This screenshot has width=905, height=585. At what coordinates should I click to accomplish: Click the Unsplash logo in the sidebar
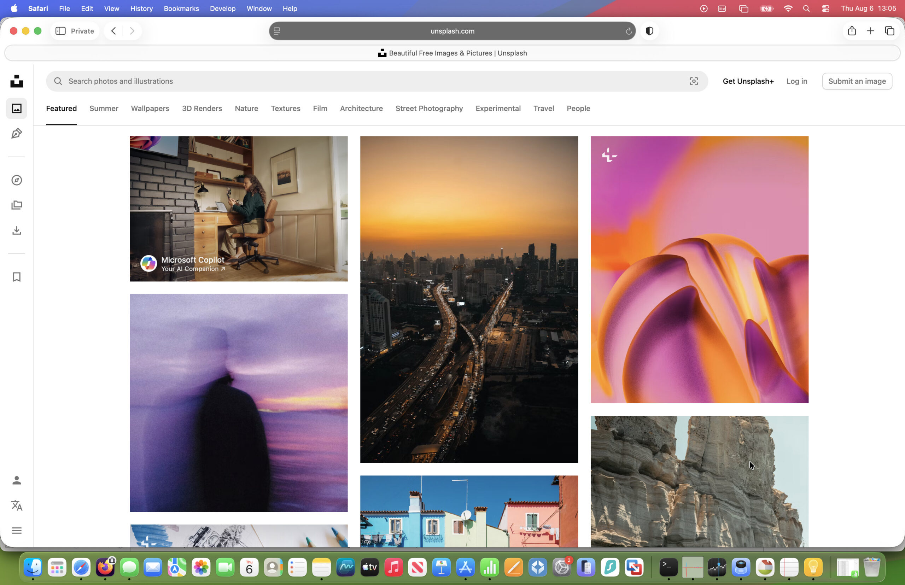[x=16, y=81]
